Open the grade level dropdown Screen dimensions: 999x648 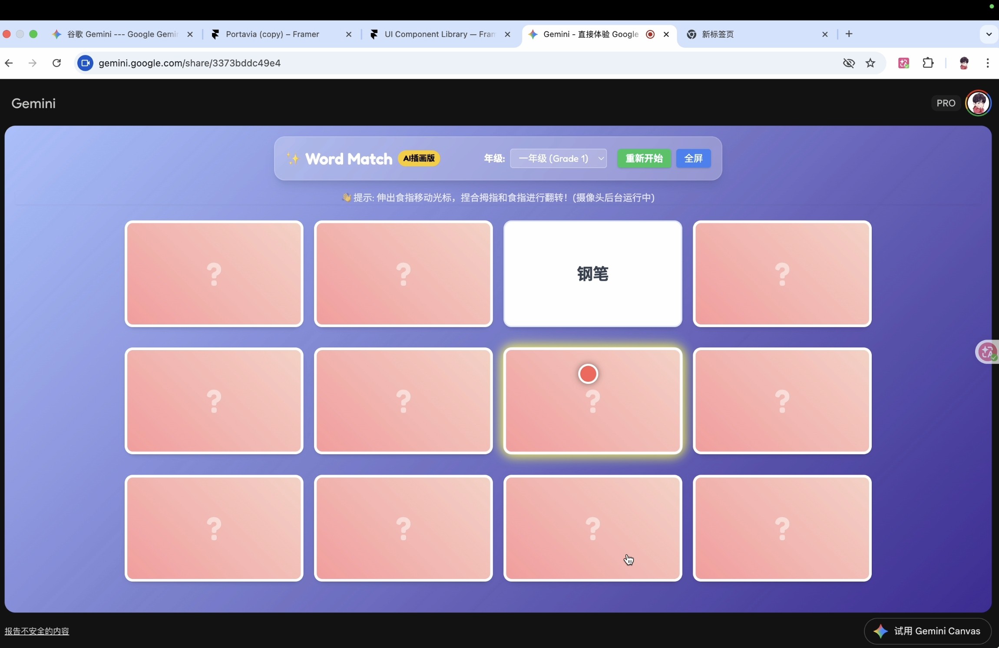click(559, 159)
